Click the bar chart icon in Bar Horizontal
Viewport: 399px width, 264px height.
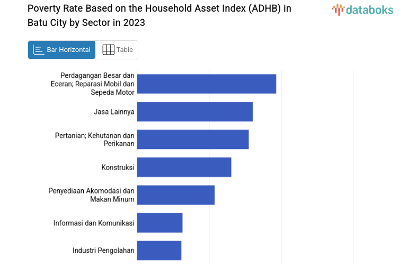(x=38, y=50)
